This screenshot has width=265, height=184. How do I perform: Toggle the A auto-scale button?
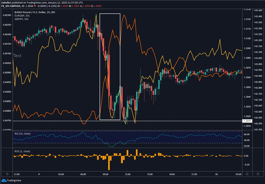[x=247, y=174]
